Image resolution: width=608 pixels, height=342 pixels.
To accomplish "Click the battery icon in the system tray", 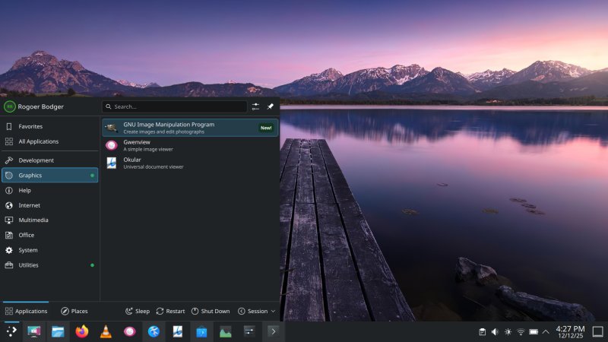I will pos(534,332).
